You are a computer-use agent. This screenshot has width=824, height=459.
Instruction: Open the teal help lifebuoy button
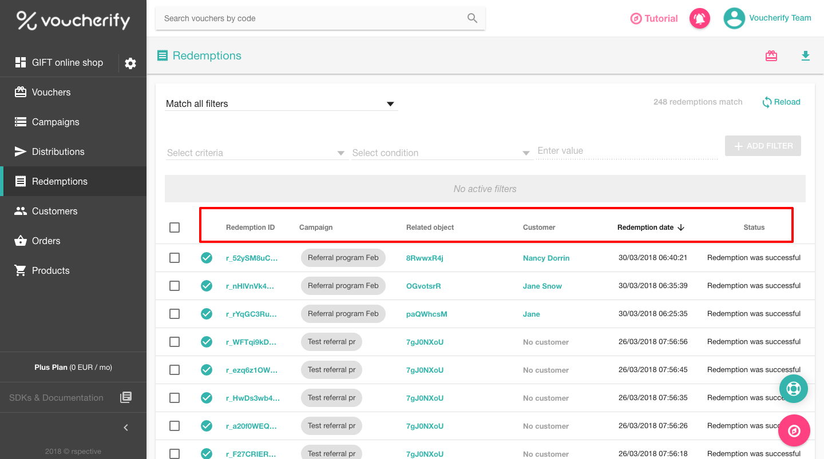point(794,389)
